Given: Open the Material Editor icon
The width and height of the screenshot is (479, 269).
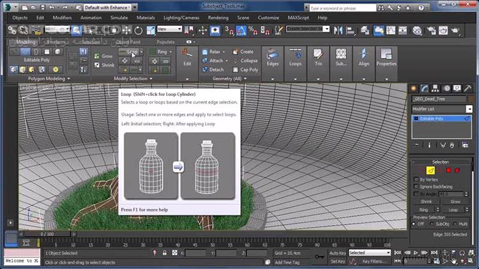Looking at the screenshot, I should click(417, 30).
